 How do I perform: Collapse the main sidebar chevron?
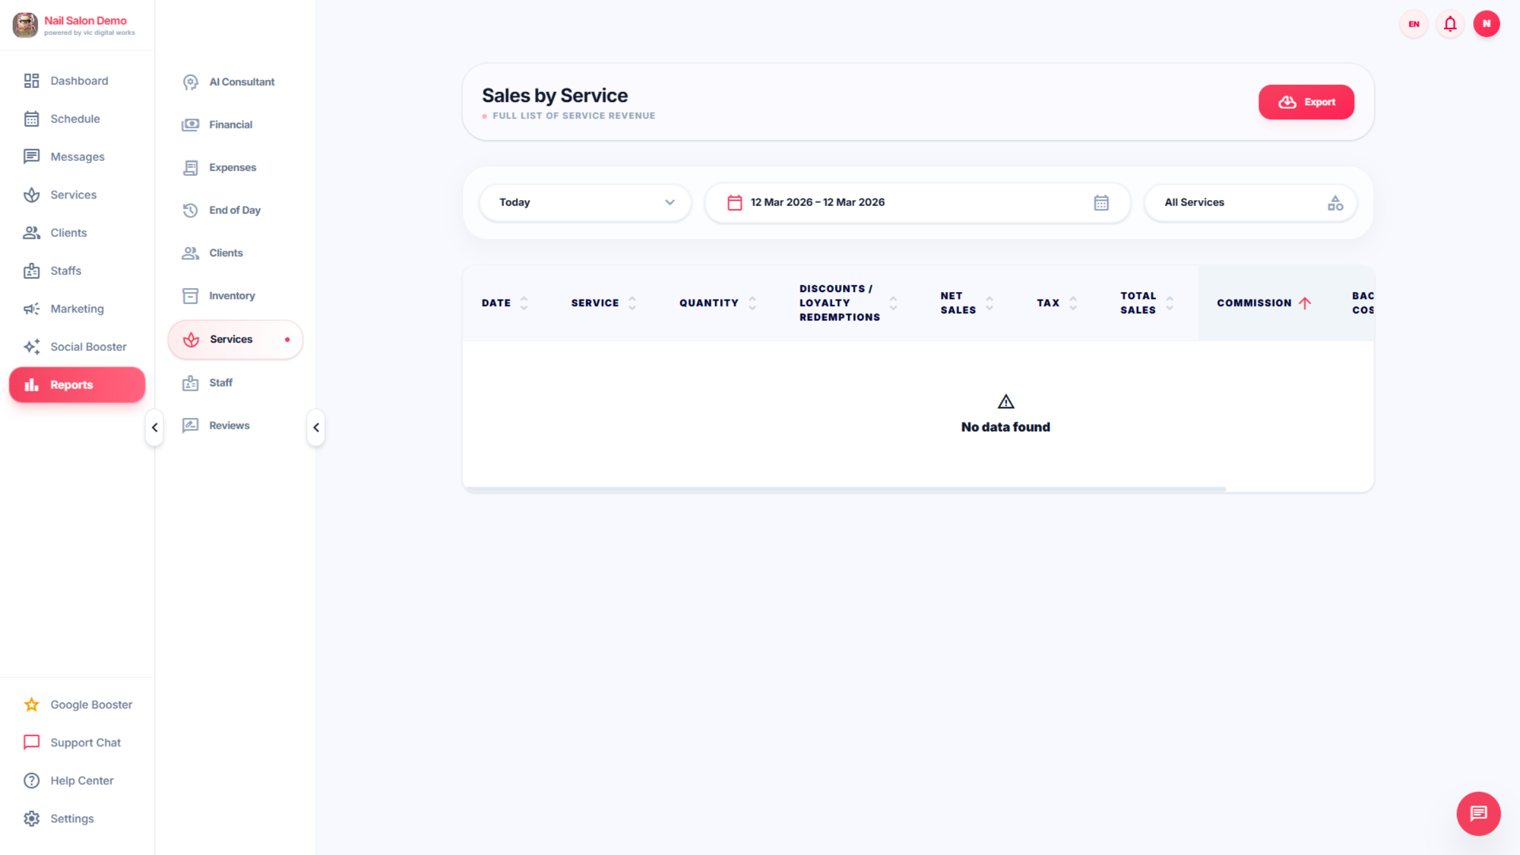pyautogui.click(x=155, y=427)
